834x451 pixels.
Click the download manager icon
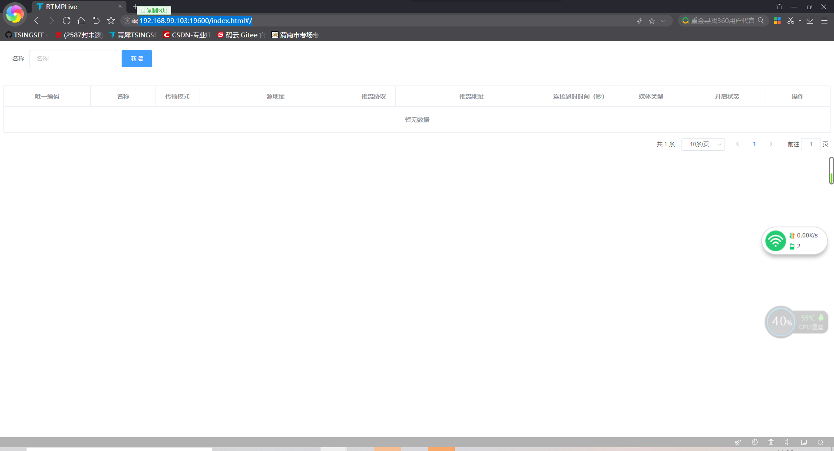(810, 20)
